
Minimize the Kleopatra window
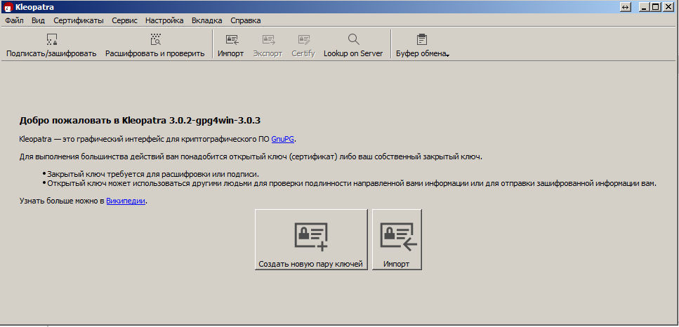(x=644, y=7)
